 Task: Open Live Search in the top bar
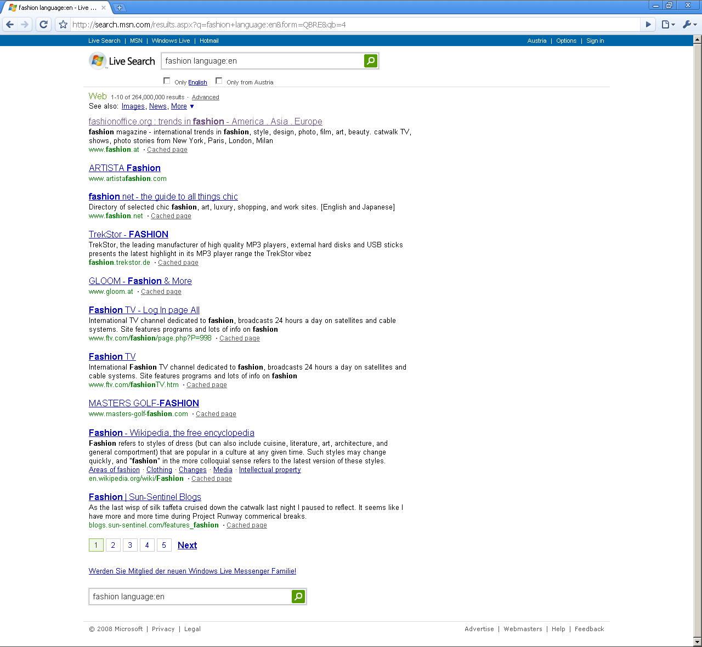pos(104,41)
